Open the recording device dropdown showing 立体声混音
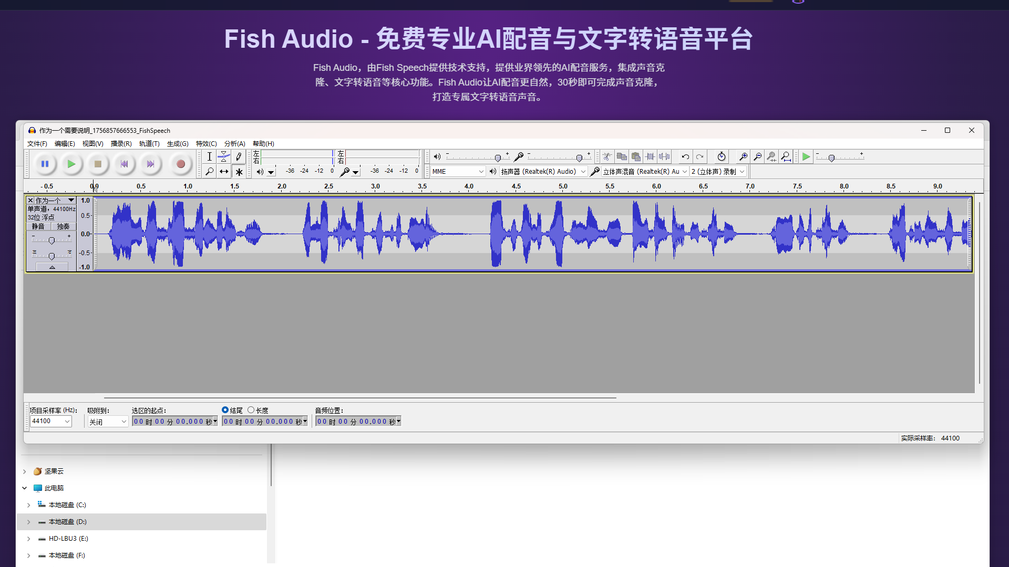This screenshot has width=1009, height=567. point(644,171)
